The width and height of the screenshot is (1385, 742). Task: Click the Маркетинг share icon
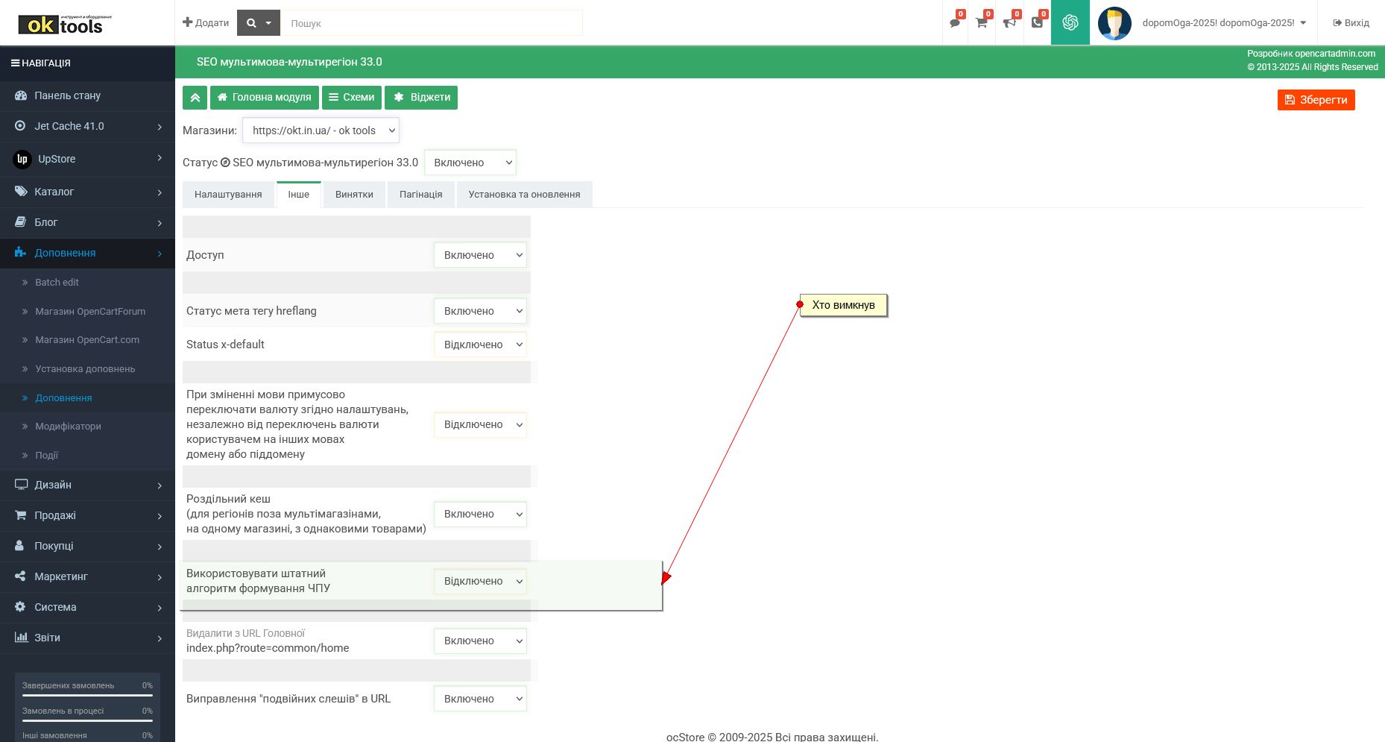point(20,576)
